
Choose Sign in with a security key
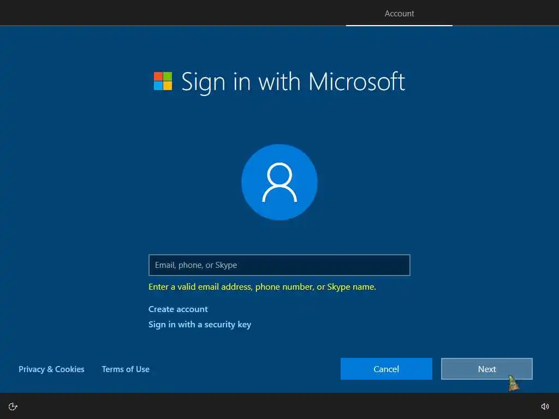(200, 325)
